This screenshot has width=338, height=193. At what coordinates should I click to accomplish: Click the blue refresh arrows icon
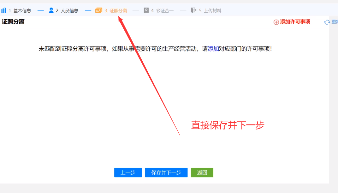(327, 22)
